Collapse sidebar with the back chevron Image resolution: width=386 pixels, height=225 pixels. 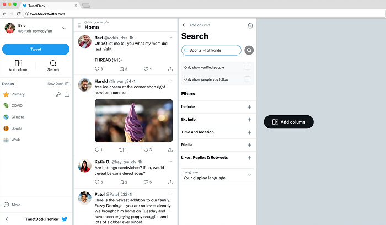click(7, 219)
